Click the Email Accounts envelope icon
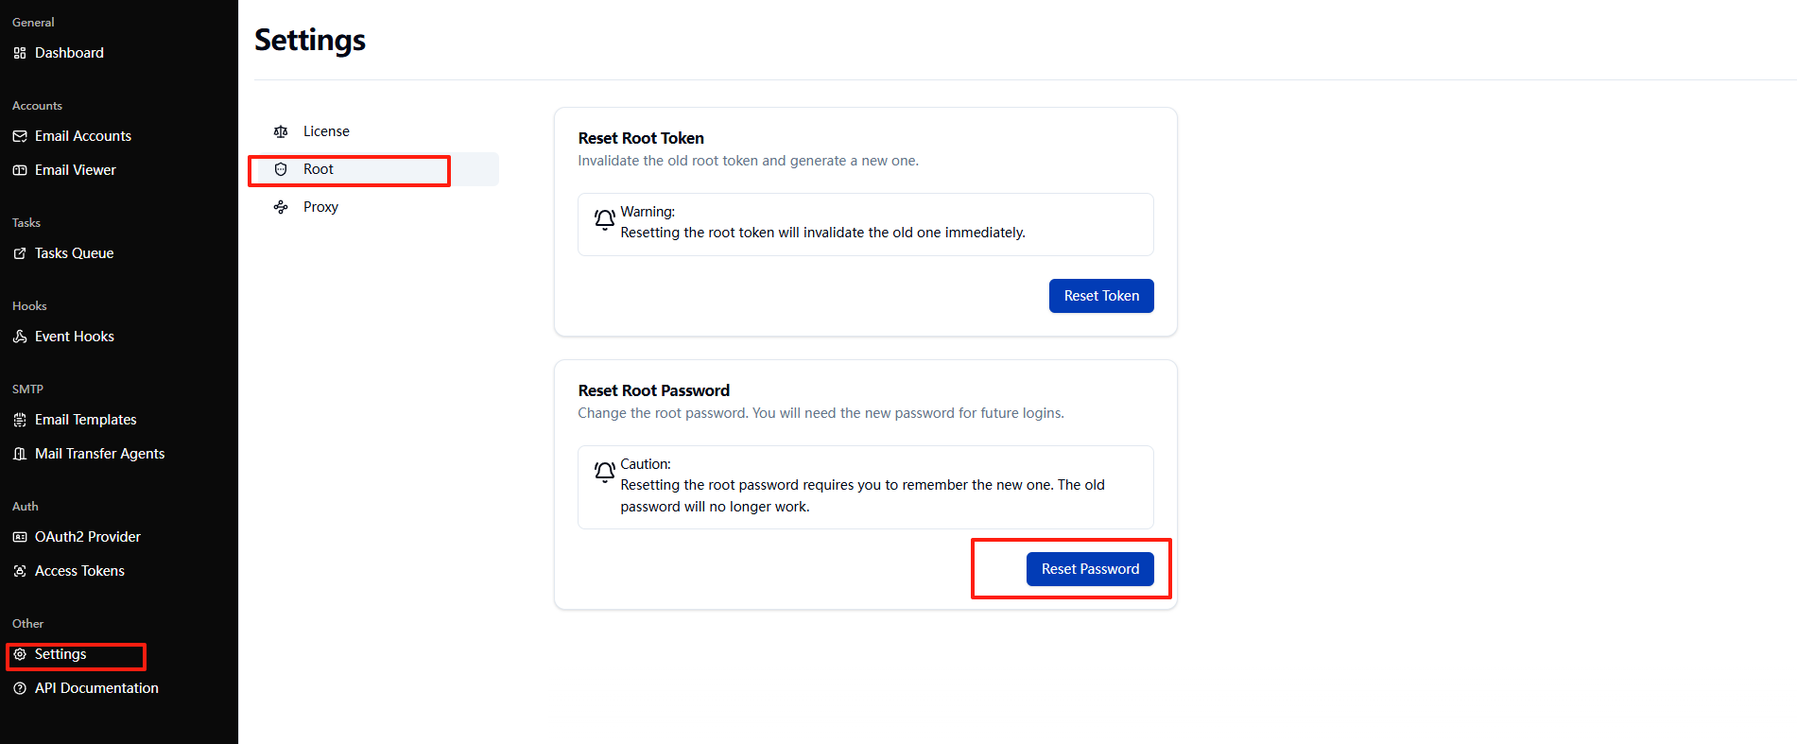 click(x=20, y=136)
